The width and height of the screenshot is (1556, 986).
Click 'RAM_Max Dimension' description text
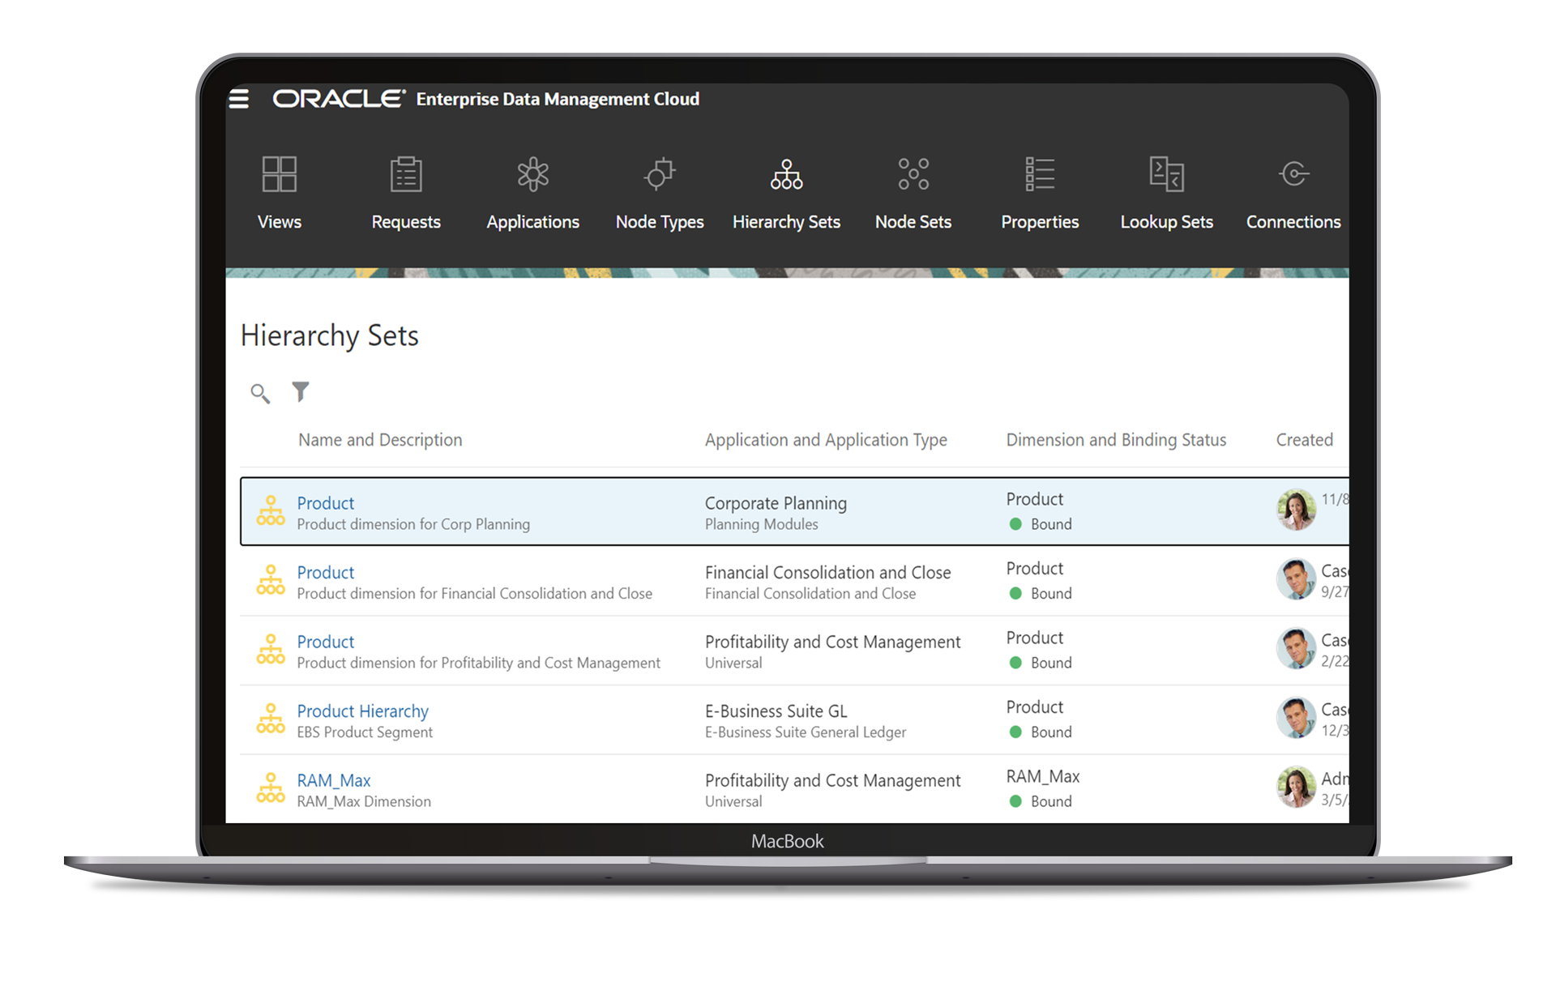[364, 801]
